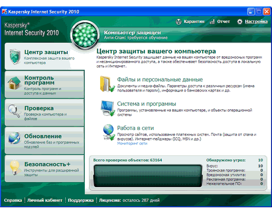Click the magnifier icon of Проверка

[14, 111]
